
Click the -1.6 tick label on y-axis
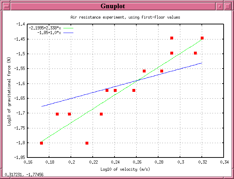pos(19,83)
